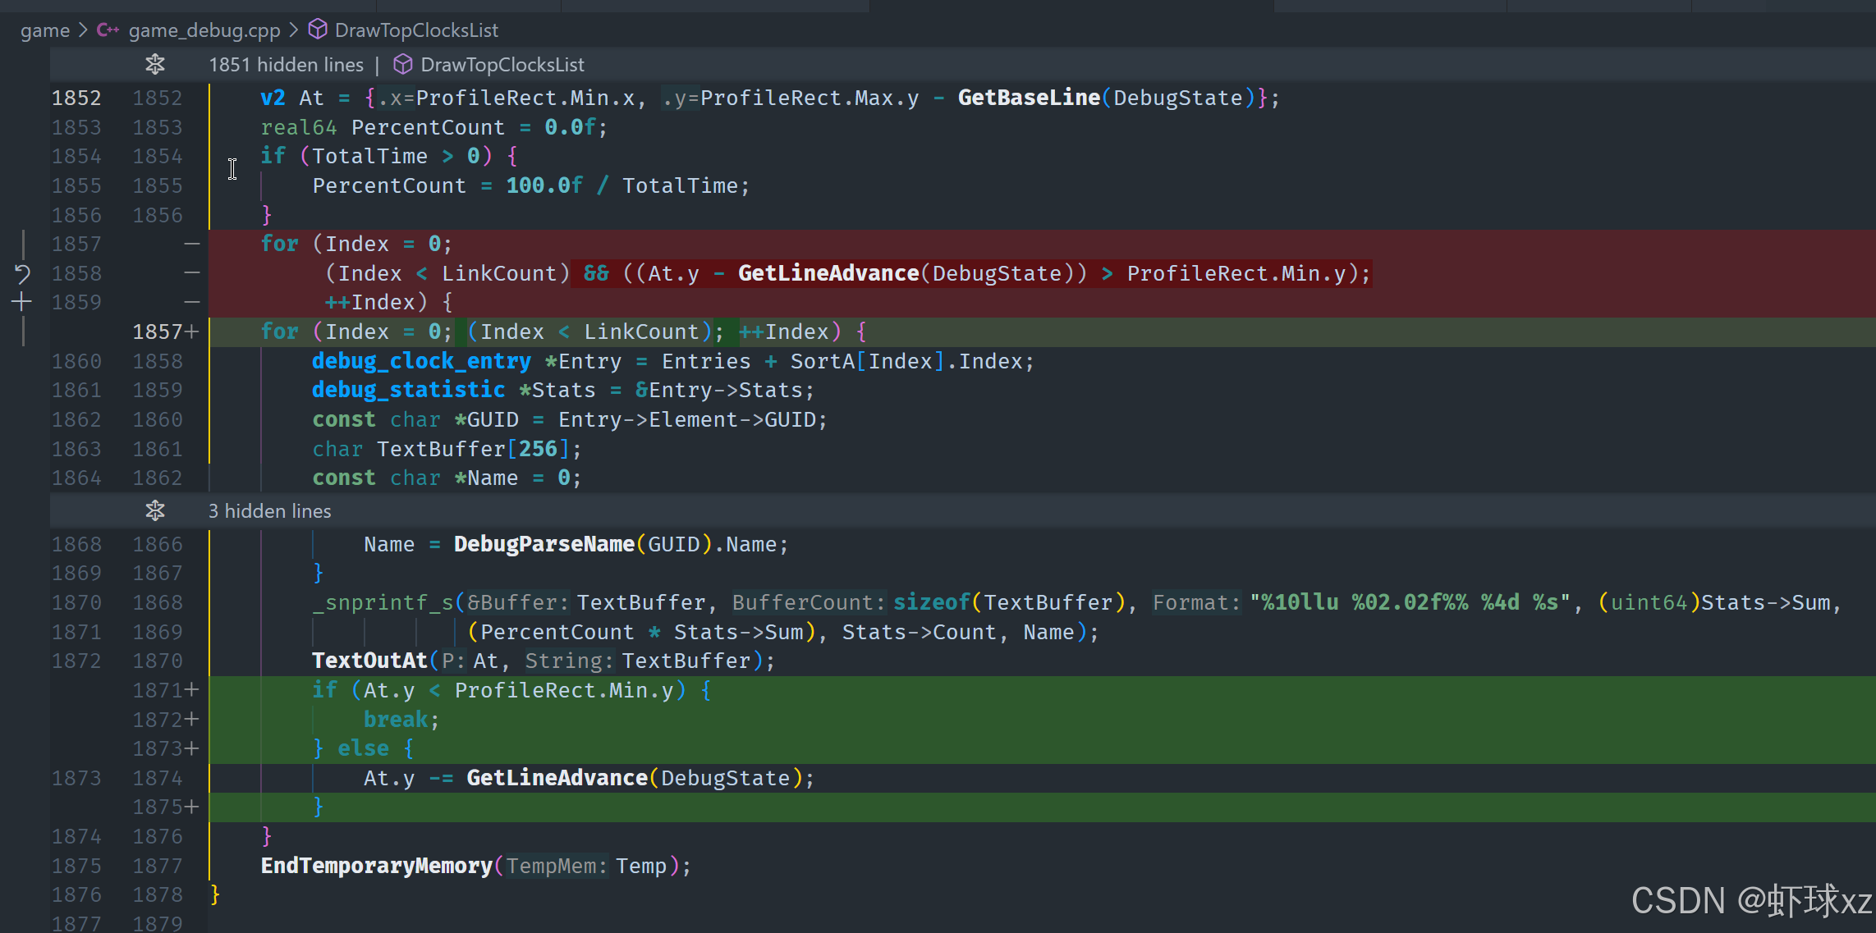The height and width of the screenshot is (933, 1876).
Task: Click the revert change arrow icon in gutter
Action: coord(22,273)
